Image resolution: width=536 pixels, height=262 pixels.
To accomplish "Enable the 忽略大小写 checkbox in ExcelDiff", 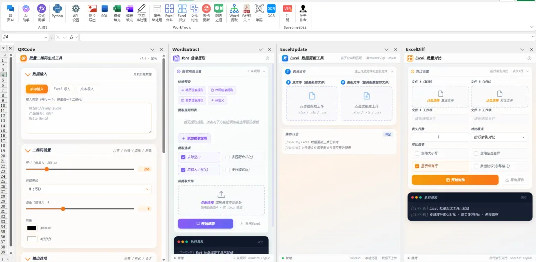I will (417, 153).
